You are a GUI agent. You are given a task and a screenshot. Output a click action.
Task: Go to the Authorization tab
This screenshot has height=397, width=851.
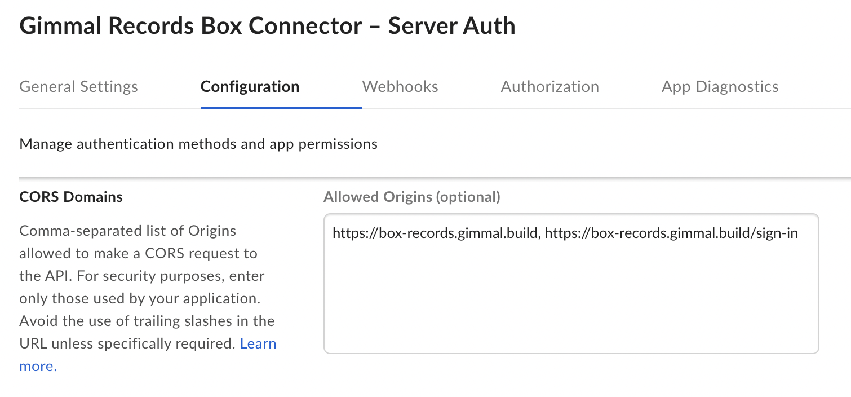tap(549, 87)
